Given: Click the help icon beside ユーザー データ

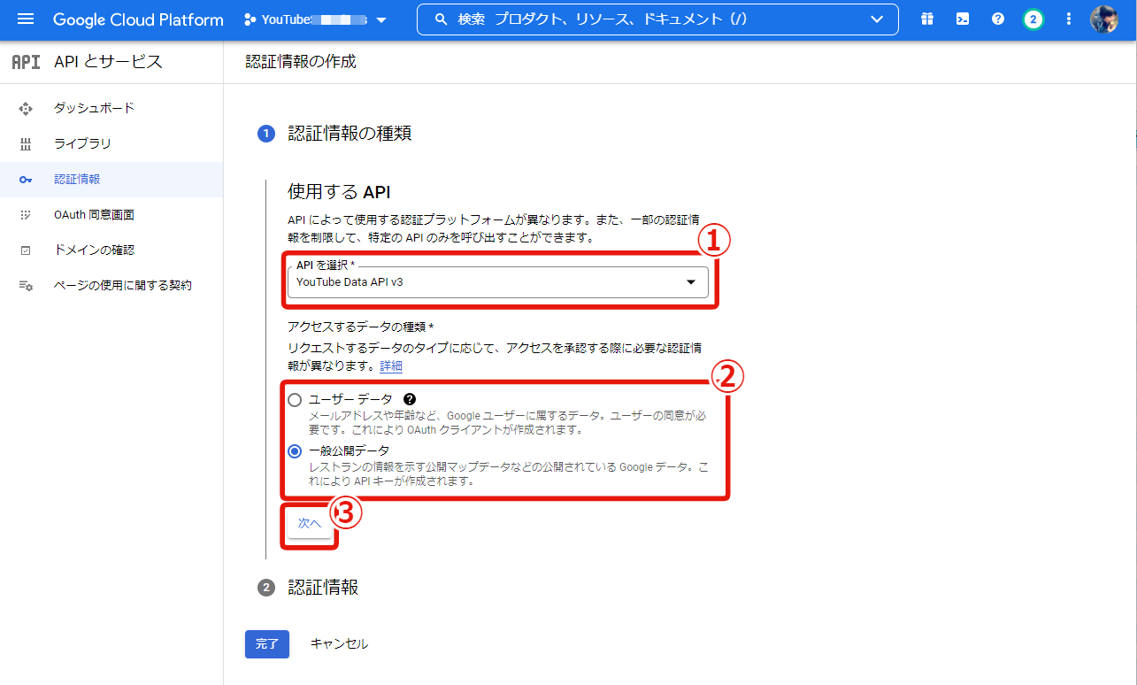Looking at the screenshot, I should pyautogui.click(x=409, y=399).
